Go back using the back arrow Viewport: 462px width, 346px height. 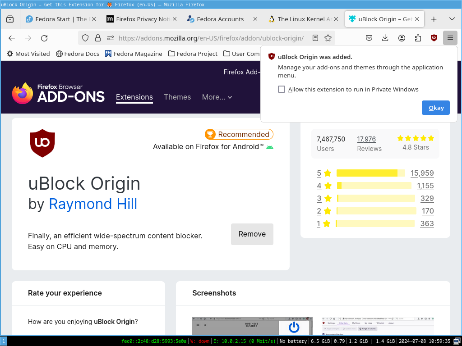12,38
